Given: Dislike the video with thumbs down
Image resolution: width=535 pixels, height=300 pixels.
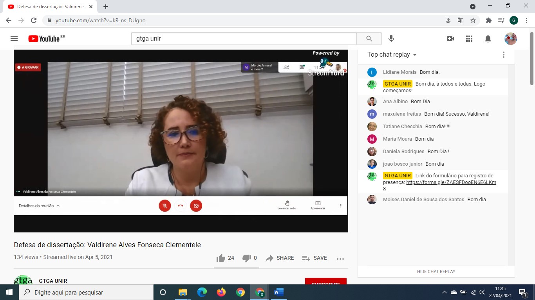Looking at the screenshot, I should pos(247,258).
